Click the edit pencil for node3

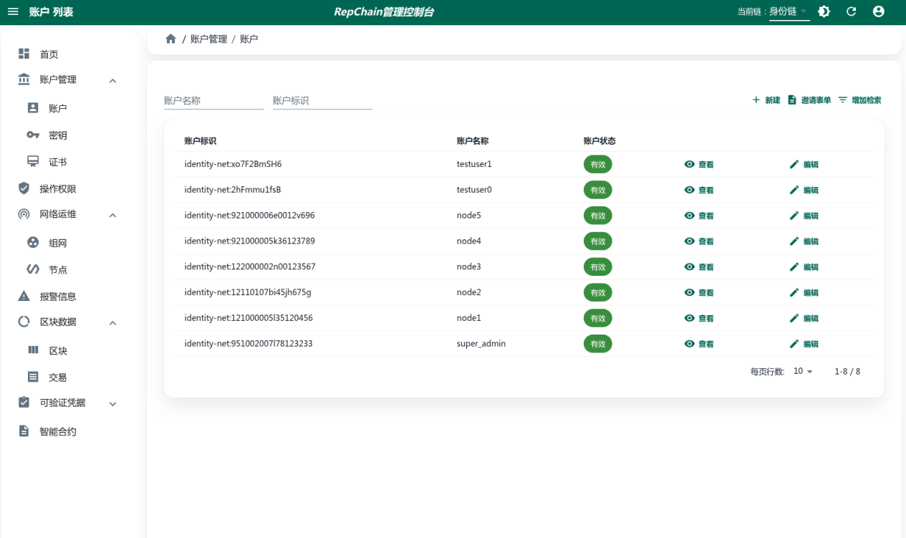click(794, 266)
